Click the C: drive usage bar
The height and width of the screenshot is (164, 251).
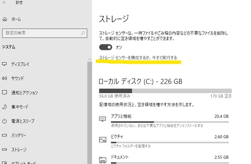[165, 91]
